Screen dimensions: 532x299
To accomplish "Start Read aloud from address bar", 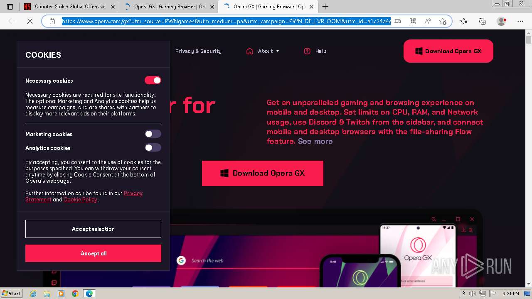I will point(428,21).
